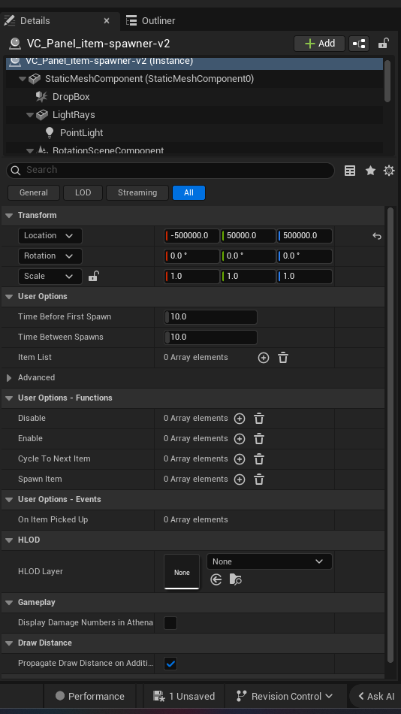
Task: Toggle the Scale ratio lock
Action: 93,276
